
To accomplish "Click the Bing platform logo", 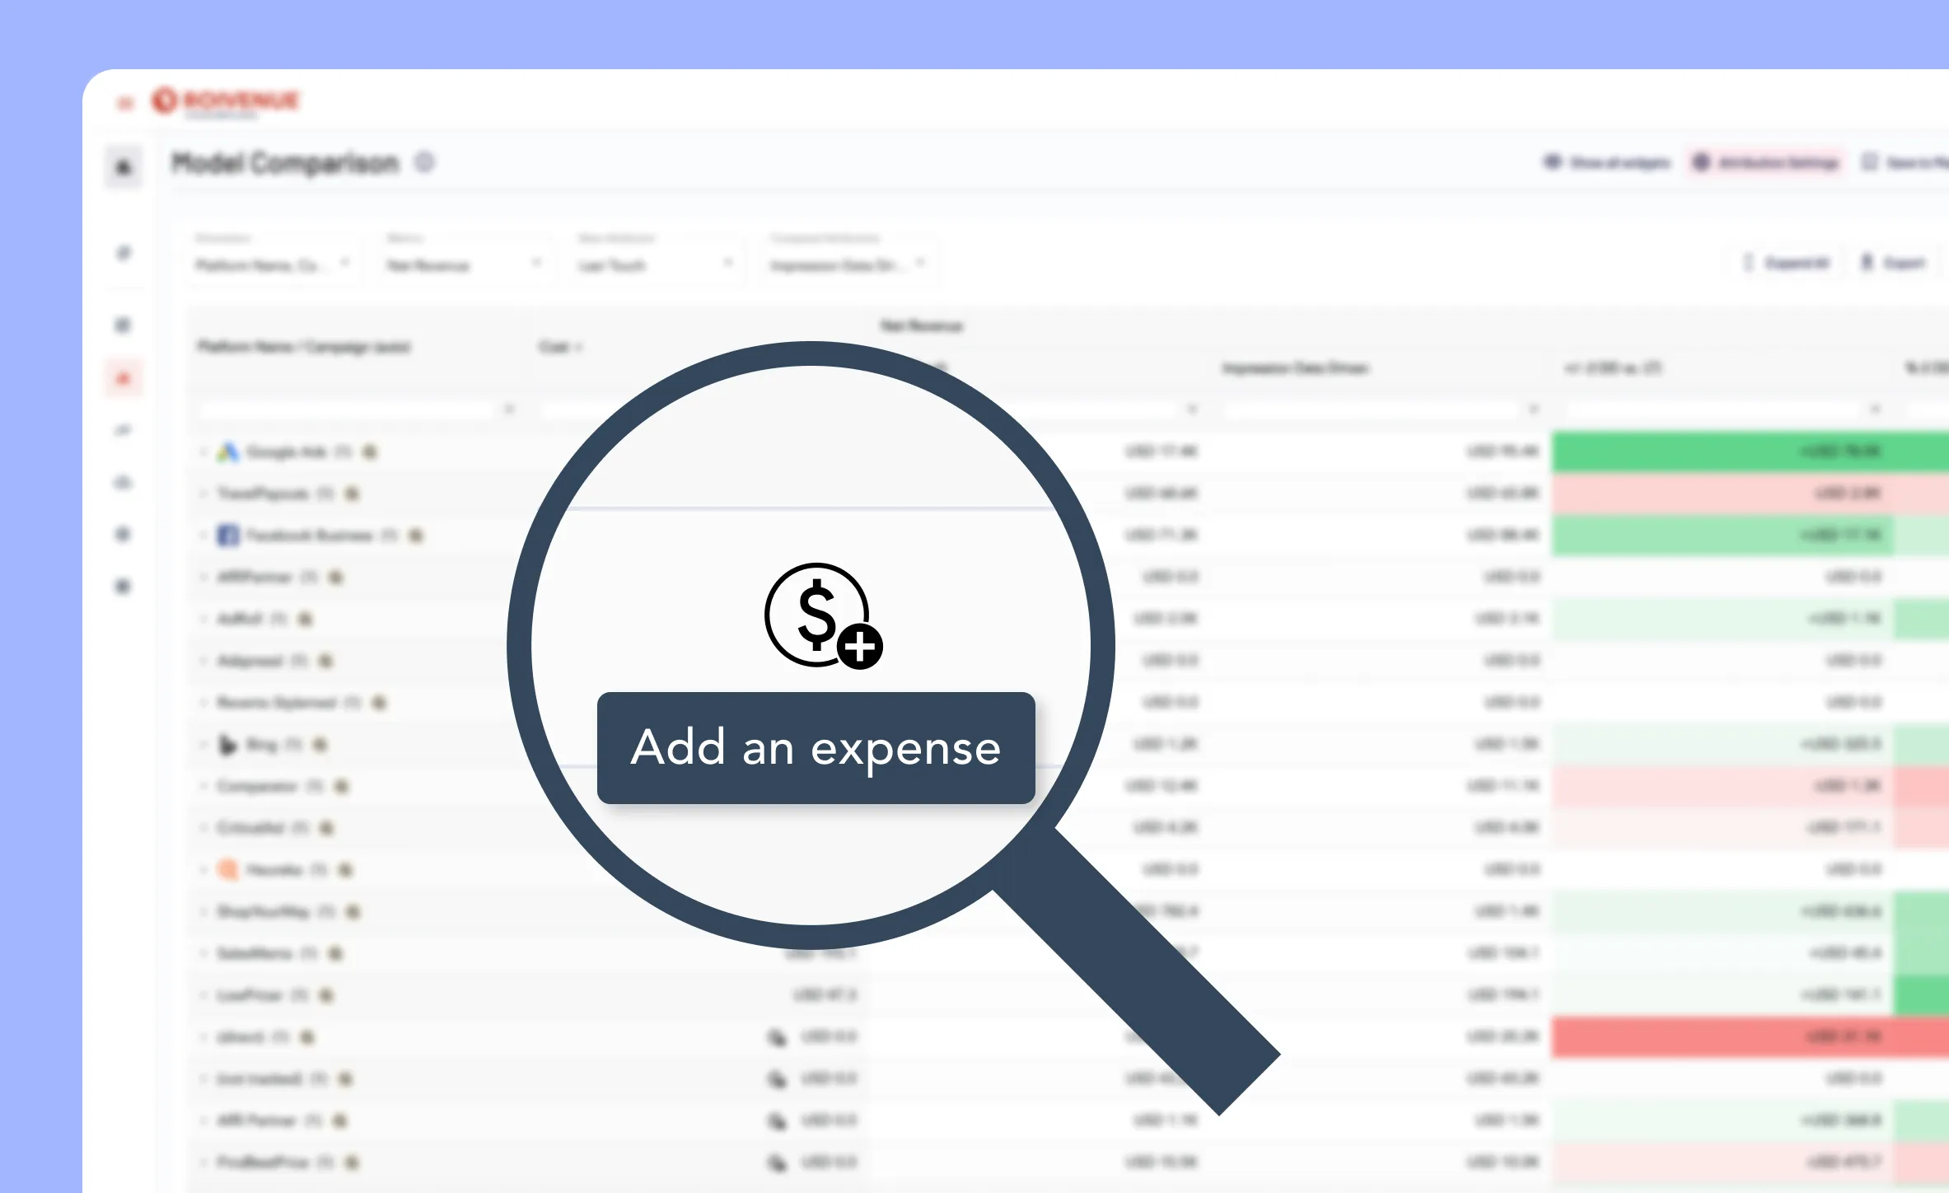I will [227, 745].
